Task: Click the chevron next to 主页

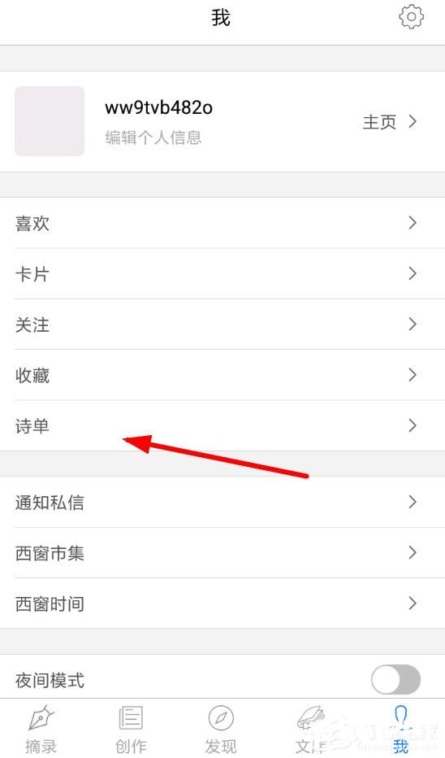Action: (413, 121)
